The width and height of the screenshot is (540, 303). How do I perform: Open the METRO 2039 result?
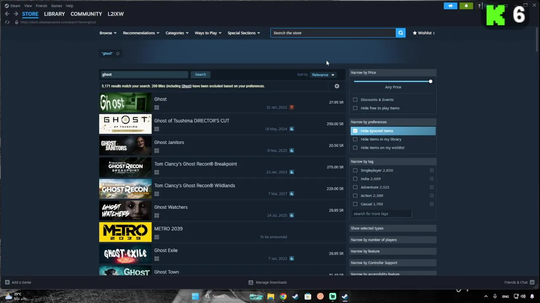click(x=222, y=232)
